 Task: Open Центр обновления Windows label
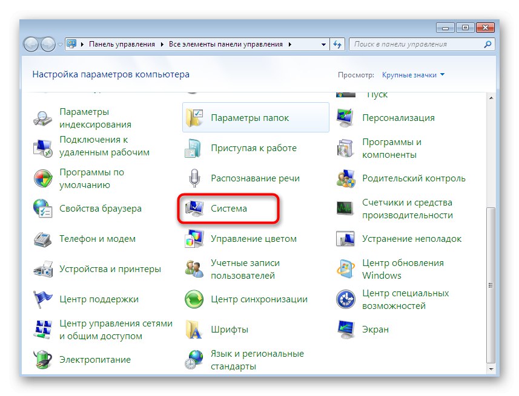(x=403, y=269)
